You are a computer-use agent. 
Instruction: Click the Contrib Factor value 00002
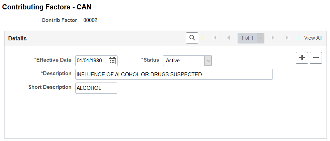pyautogui.click(x=90, y=21)
